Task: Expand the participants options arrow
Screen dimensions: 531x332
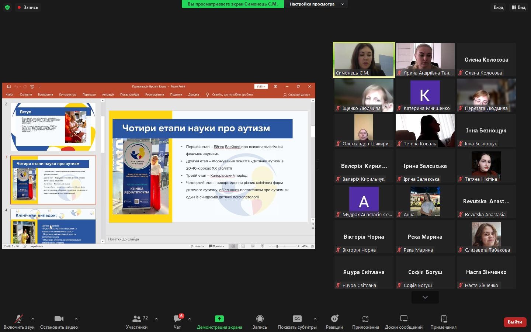Action: 156,319
